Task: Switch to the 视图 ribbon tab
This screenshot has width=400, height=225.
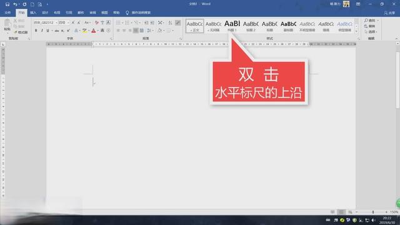Action: 104,12
